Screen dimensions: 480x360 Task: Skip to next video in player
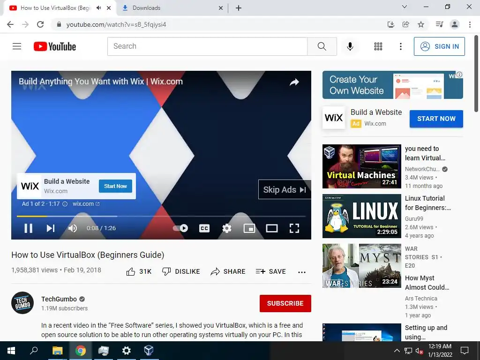(51, 228)
